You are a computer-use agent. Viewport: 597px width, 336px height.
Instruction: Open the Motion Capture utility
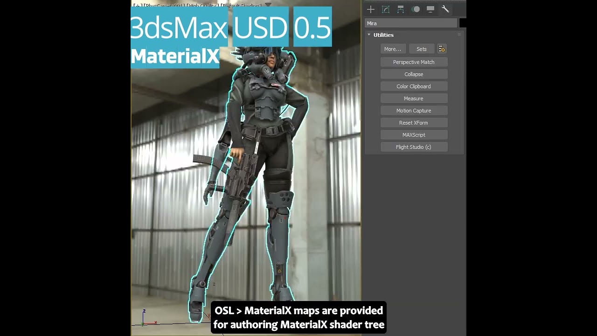coord(414,111)
